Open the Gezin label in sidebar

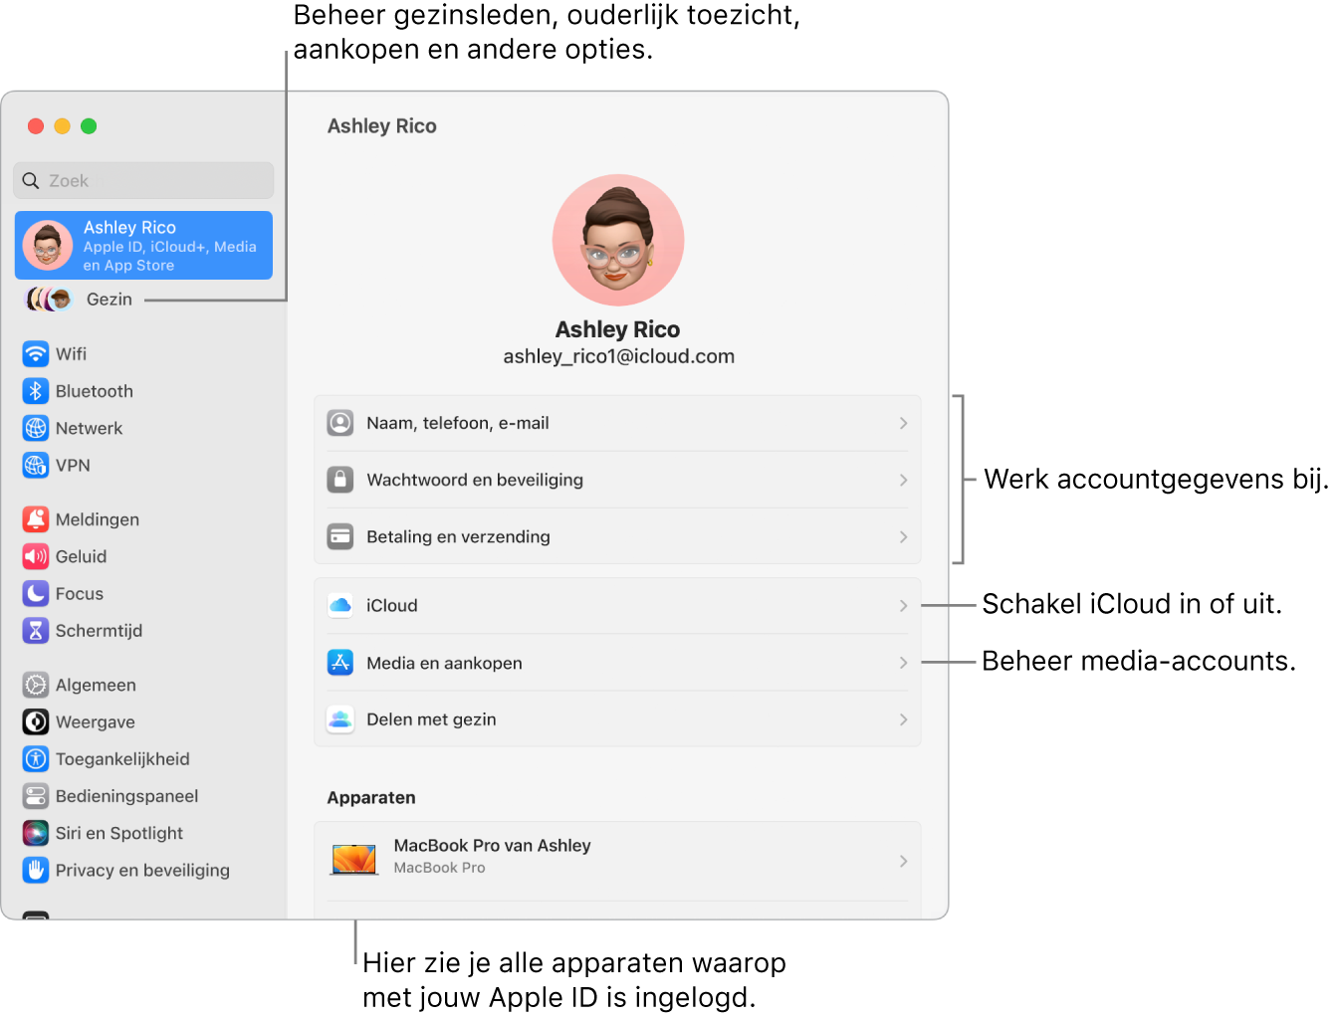pyautogui.click(x=110, y=300)
